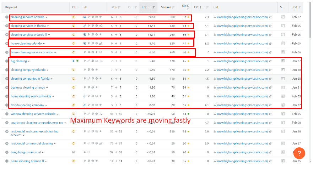The width and height of the screenshot is (313, 169).
Task: Open external link icon for house cleaning services orlando URL
Action: click(270, 52)
